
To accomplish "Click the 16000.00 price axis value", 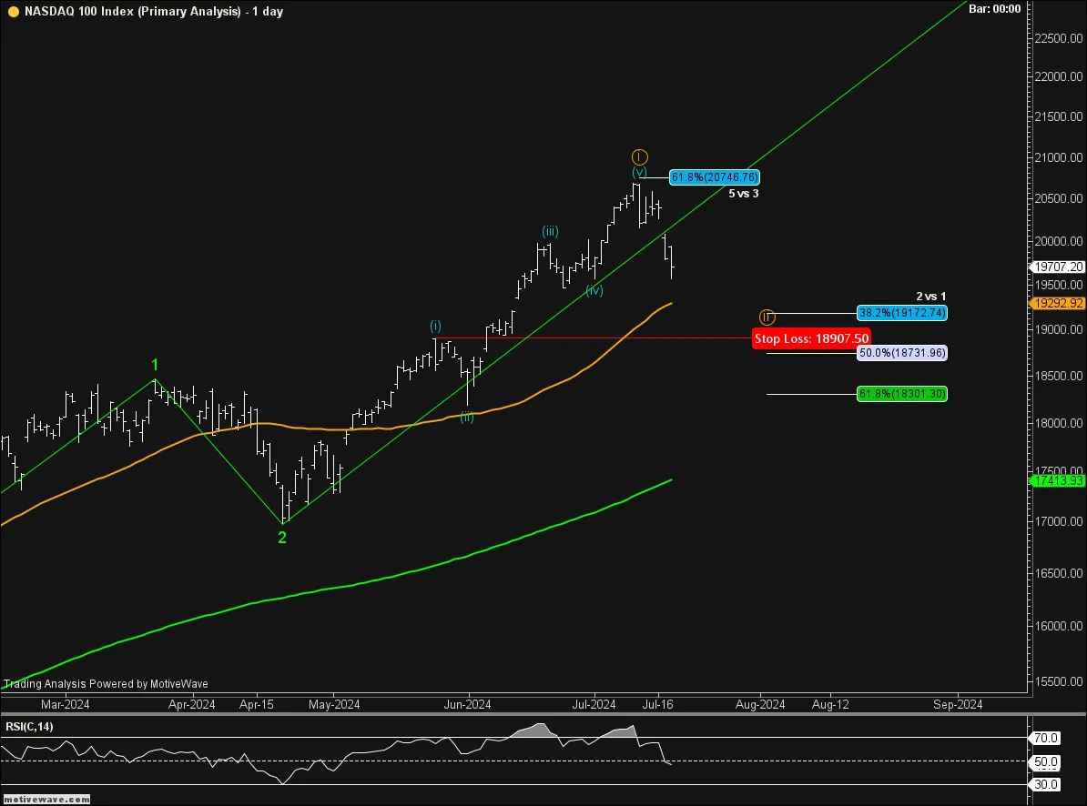I will click(1059, 626).
